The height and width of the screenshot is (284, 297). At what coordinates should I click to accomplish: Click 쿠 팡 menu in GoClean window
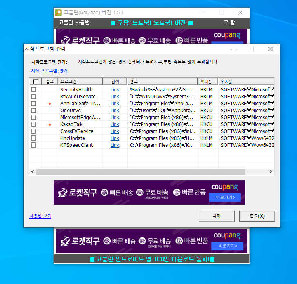click(229, 23)
